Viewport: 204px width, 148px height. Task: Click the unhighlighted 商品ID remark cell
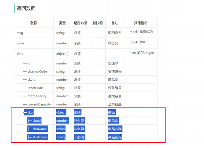[113, 79]
